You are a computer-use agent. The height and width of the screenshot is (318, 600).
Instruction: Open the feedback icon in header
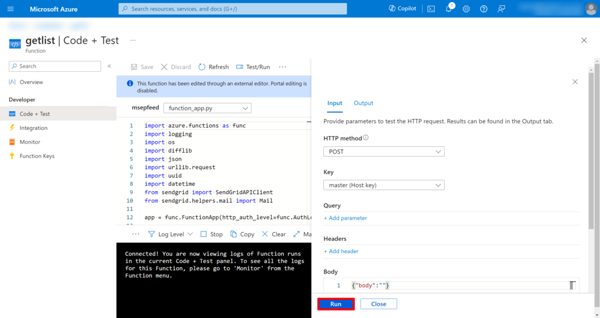(502, 9)
